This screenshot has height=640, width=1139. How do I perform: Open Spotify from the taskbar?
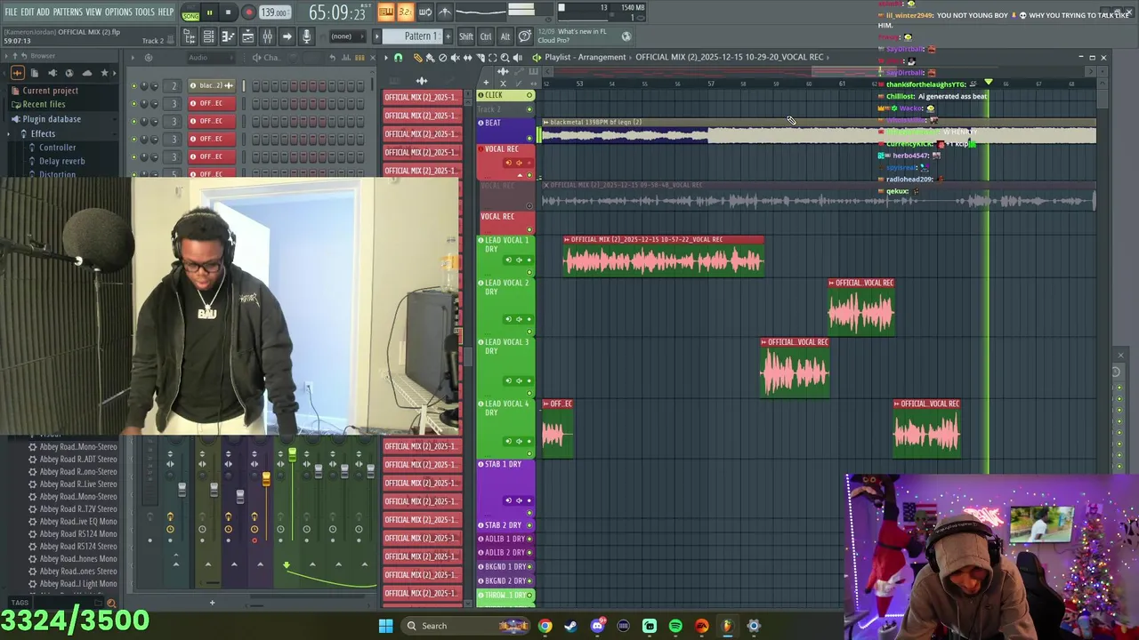tap(675, 626)
